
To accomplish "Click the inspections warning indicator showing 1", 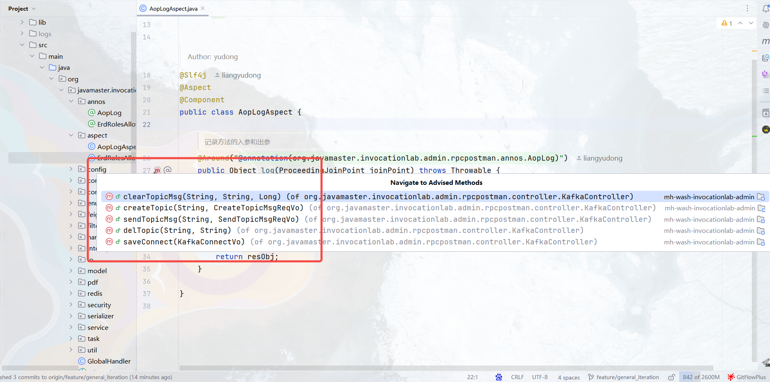I will [x=726, y=23].
